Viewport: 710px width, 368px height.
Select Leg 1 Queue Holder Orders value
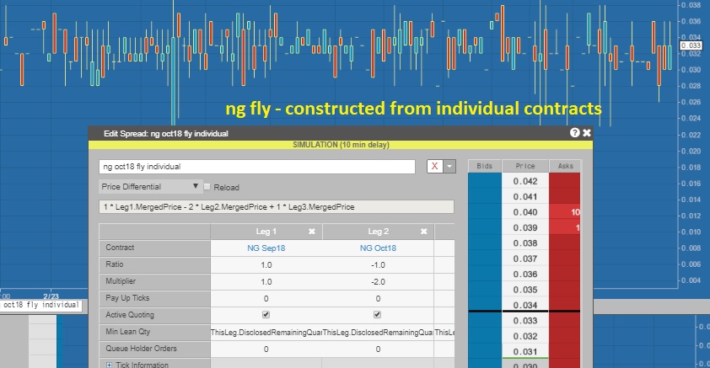(266, 349)
